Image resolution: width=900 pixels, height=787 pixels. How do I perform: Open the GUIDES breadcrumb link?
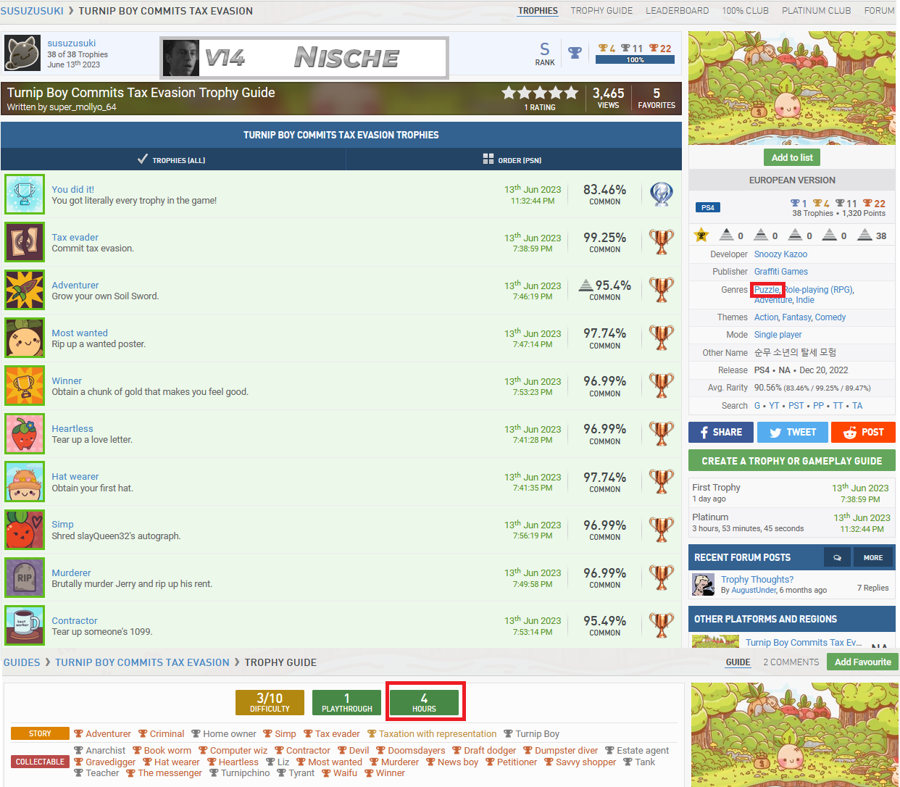click(x=22, y=662)
